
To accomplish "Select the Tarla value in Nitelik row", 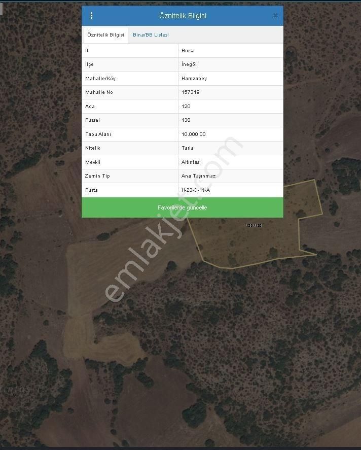I will [x=188, y=148].
